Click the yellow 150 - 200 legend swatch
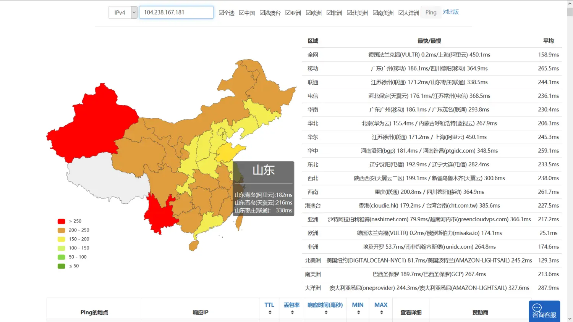The image size is (573, 322). [x=61, y=239]
